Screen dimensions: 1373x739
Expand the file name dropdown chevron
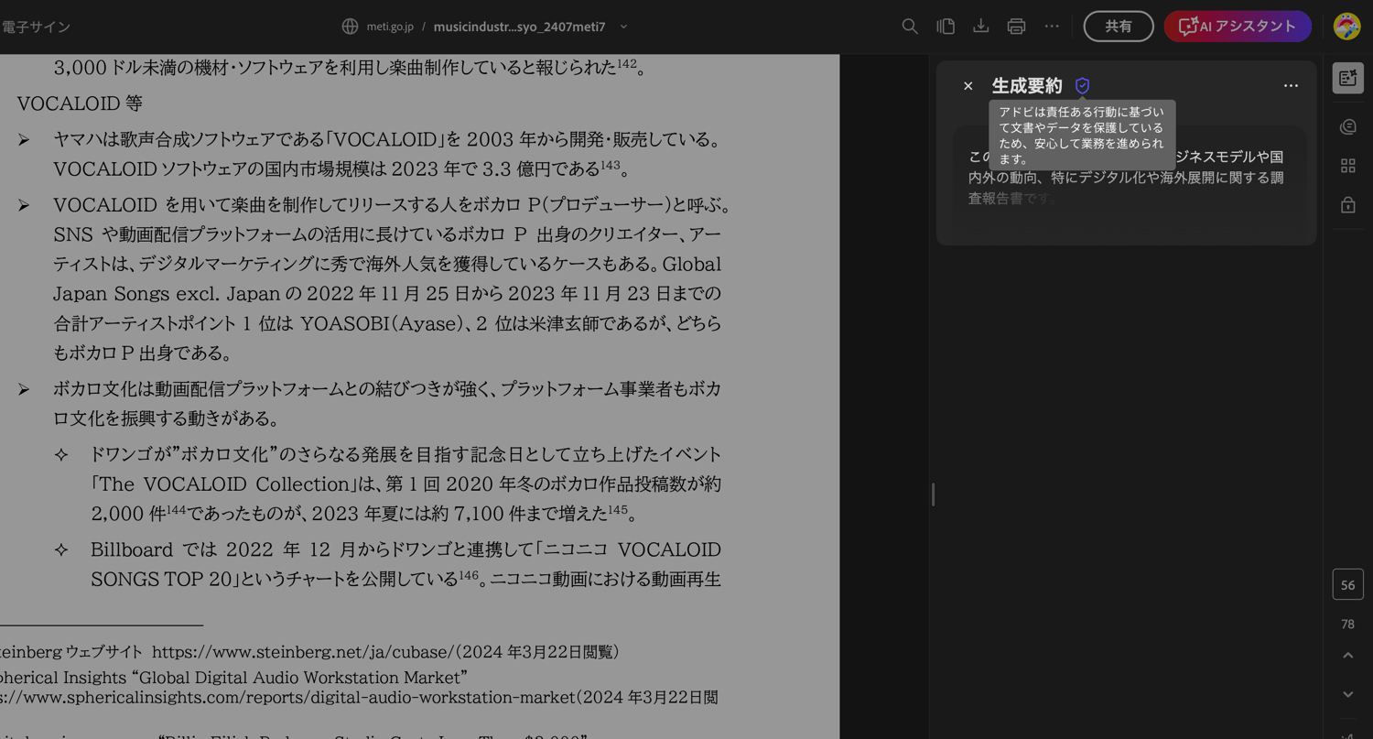click(623, 27)
